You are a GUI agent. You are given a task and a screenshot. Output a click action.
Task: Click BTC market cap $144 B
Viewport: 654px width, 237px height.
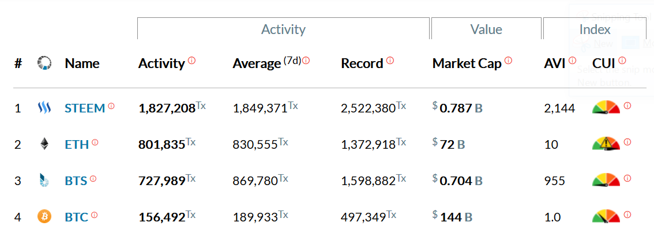[x=453, y=217]
